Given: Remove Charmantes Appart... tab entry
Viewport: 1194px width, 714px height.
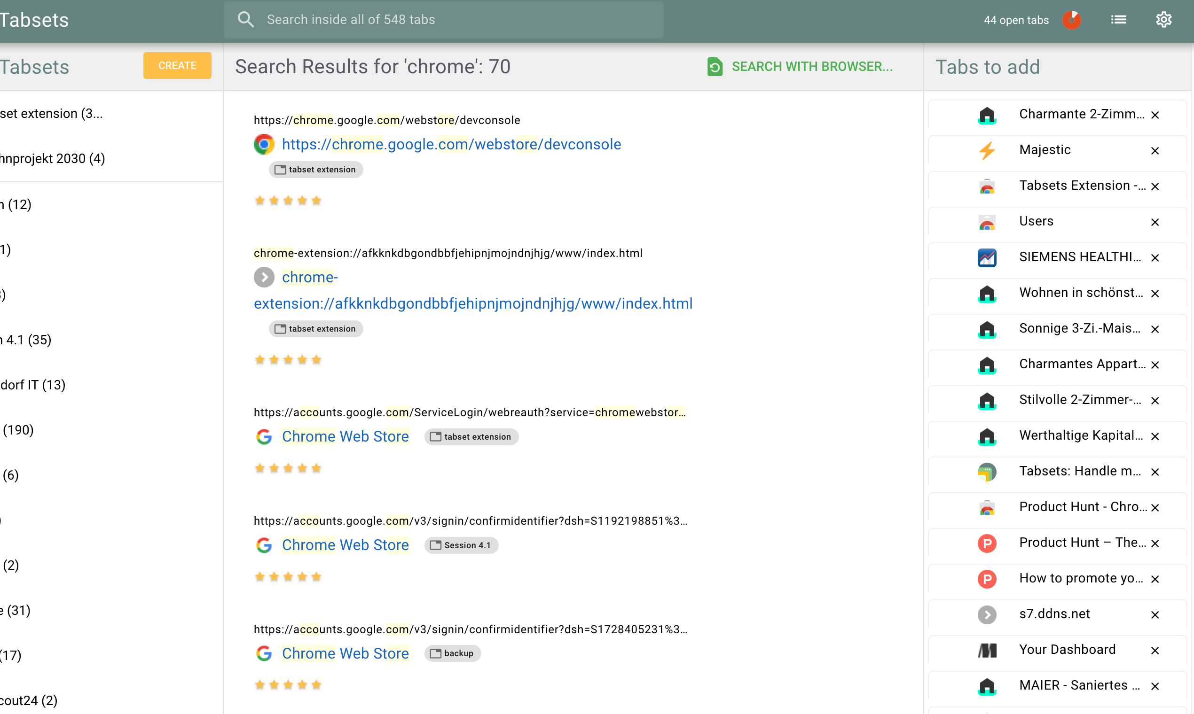Looking at the screenshot, I should pos(1155,365).
